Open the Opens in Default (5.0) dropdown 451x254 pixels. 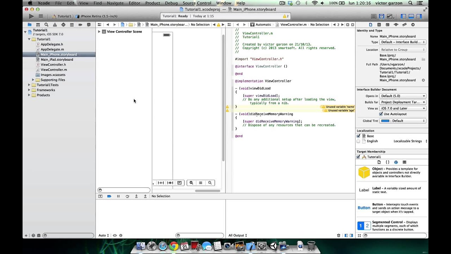click(x=403, y=96)
